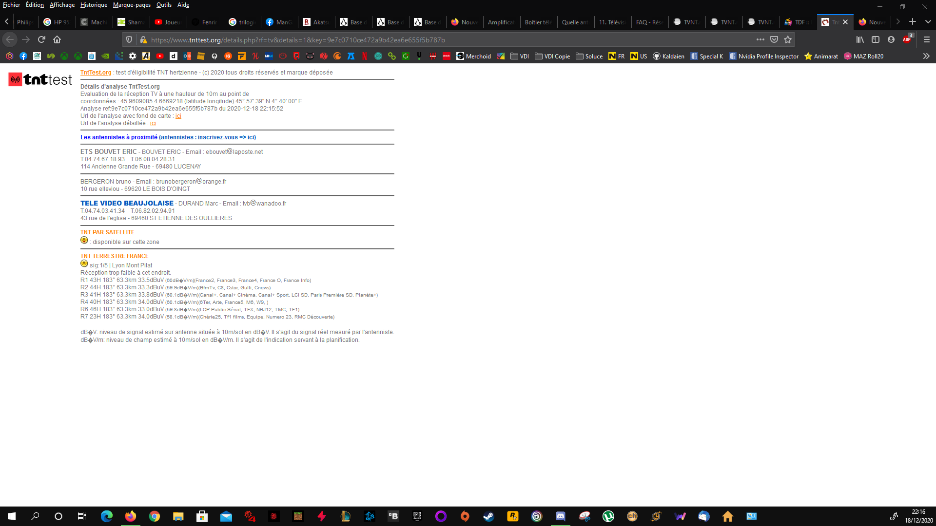Open the Marque-pages menu
Viewport: 936px width, 526px height.
click(132, 5)
